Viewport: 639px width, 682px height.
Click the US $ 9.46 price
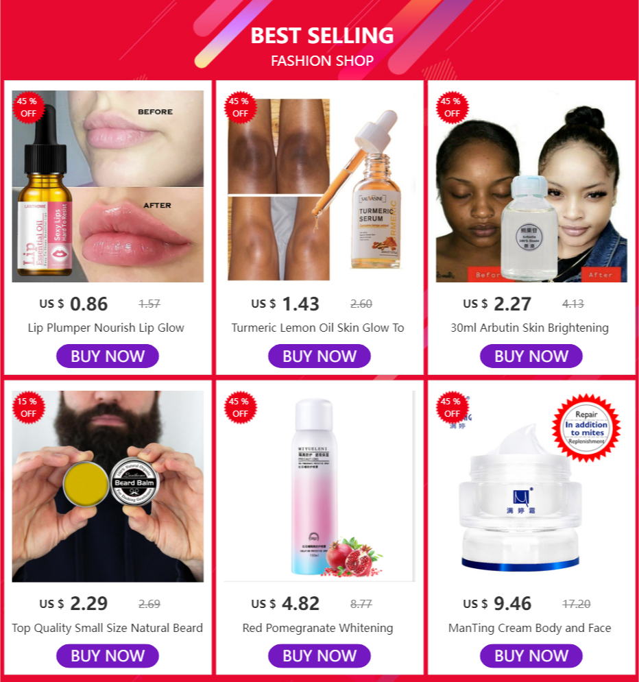coord(497,604)
